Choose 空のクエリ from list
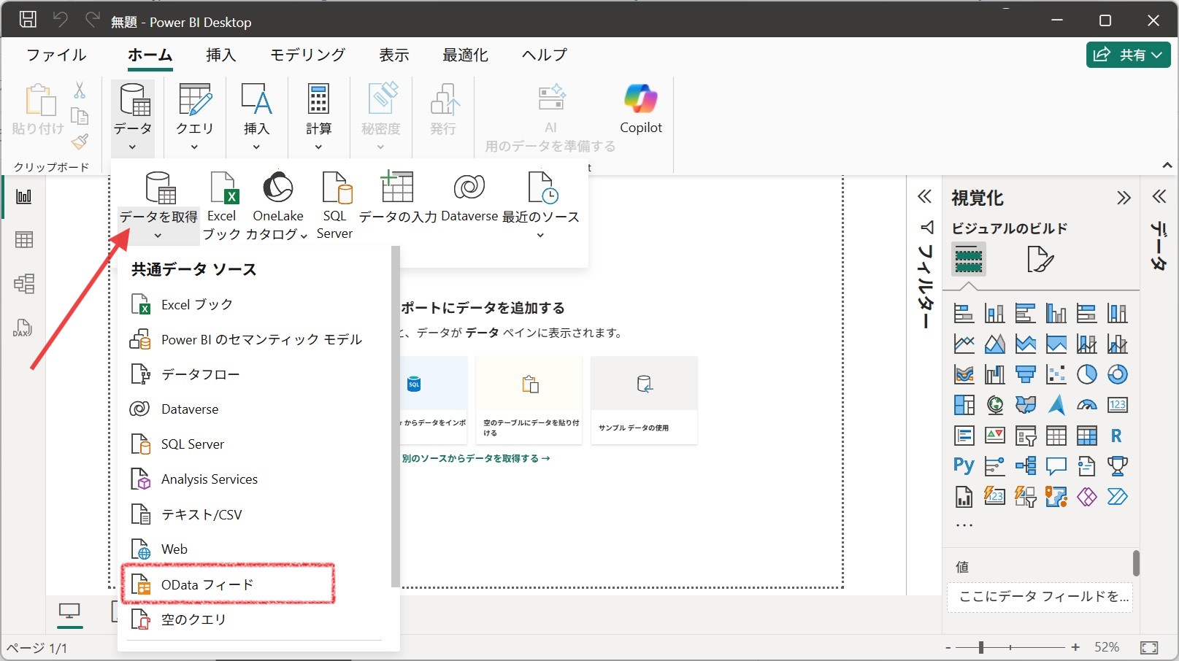The width and height of the screenshot is (1179, 661). coord(256,619)
